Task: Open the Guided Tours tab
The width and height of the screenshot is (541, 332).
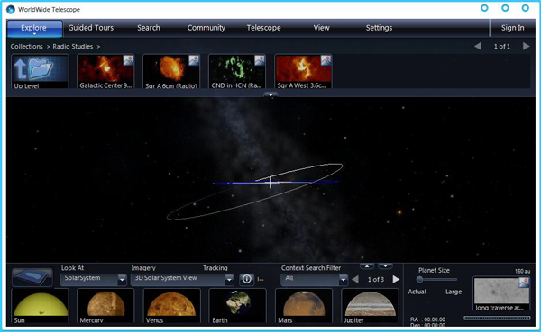Action: pos(91,28)
